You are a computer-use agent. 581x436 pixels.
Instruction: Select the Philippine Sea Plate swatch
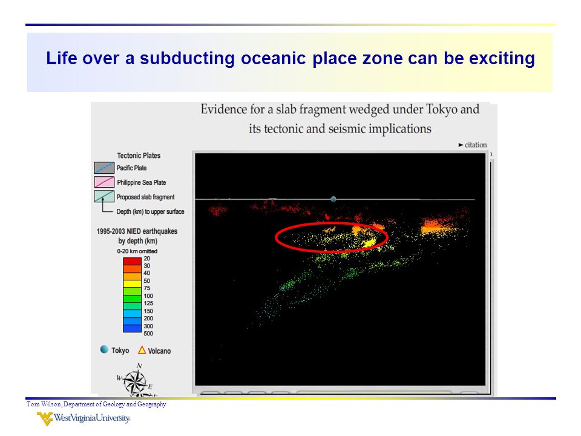coord(104,182)
